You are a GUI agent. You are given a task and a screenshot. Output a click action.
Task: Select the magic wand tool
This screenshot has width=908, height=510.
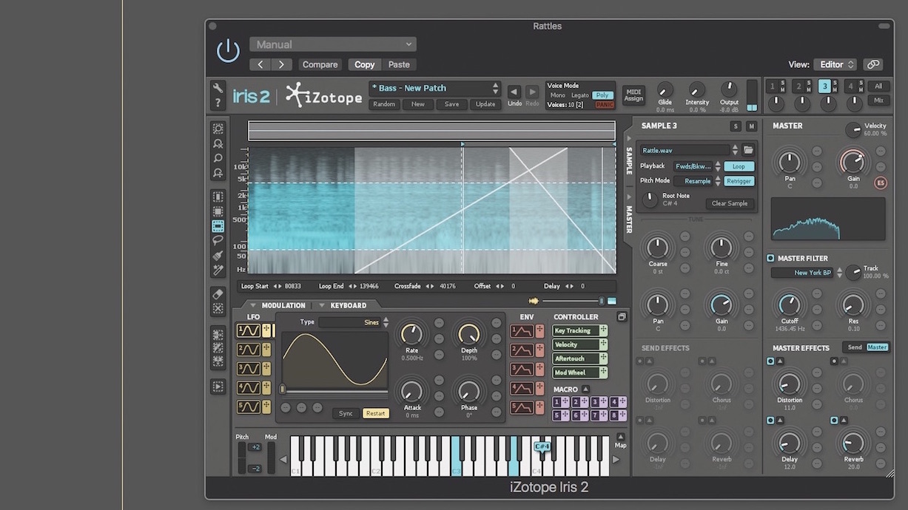218,271
